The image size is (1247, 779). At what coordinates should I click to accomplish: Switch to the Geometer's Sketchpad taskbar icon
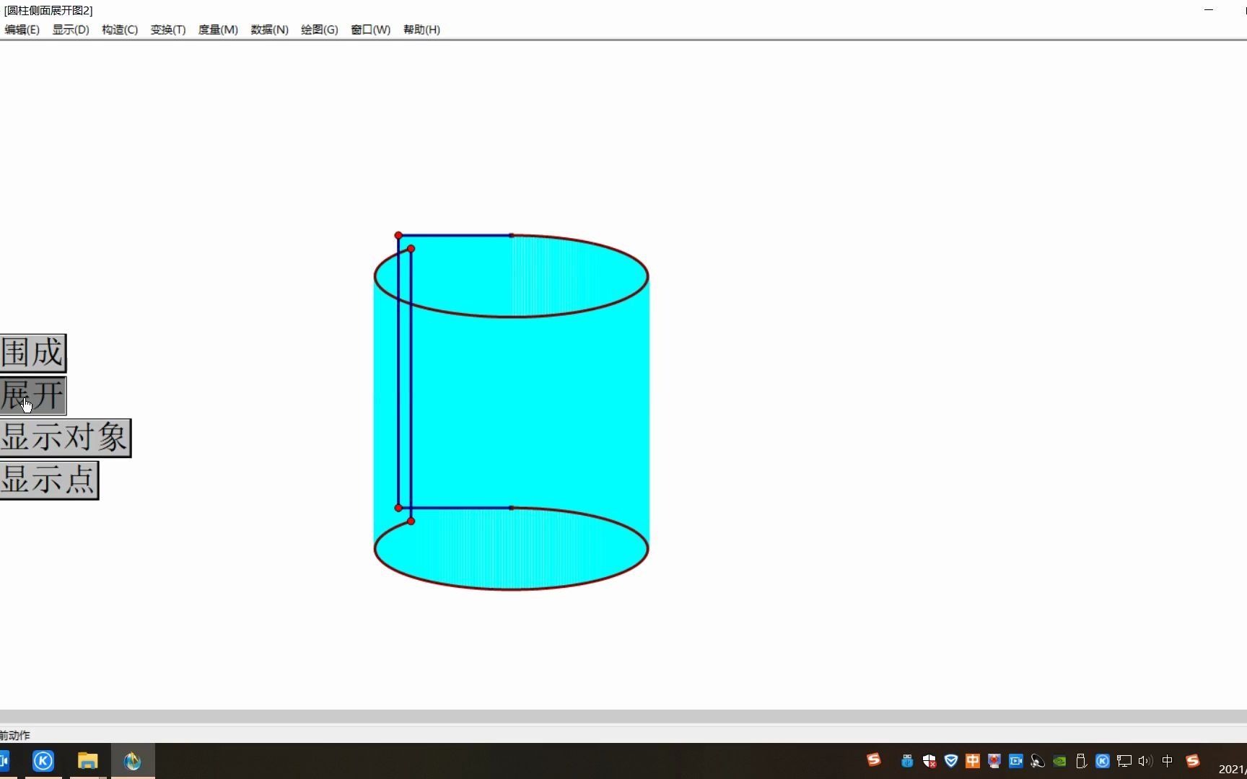coord(132,761)
